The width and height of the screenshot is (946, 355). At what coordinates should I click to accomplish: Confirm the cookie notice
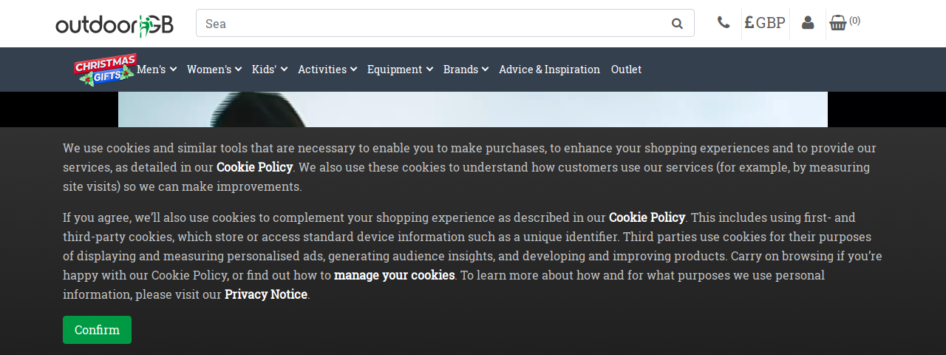(x=97, y=330)
